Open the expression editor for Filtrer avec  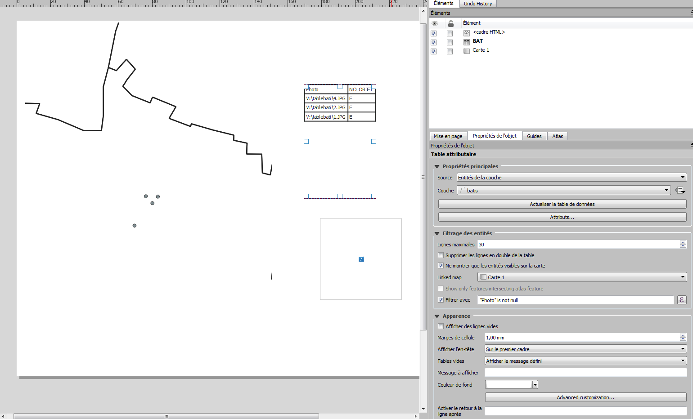682,300
